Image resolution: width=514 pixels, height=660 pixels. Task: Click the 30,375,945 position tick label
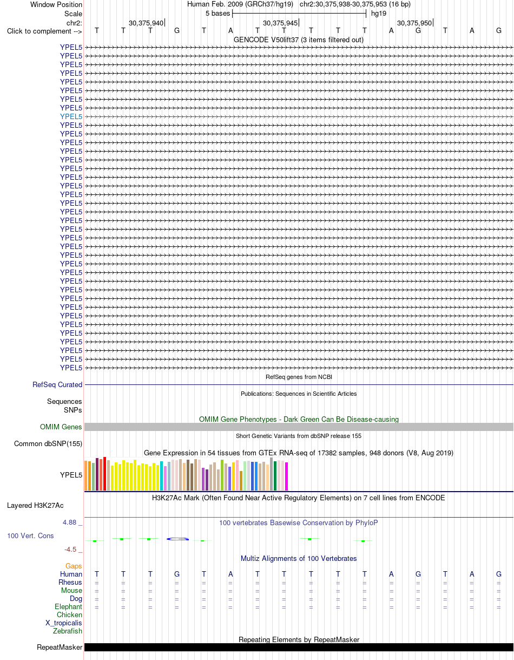coord(280,23)
